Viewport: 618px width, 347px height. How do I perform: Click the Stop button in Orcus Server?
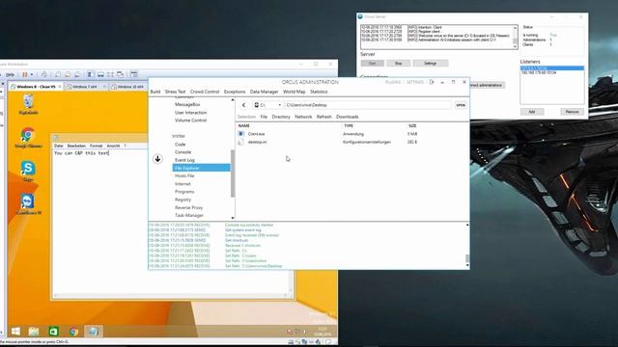point(398,64)
